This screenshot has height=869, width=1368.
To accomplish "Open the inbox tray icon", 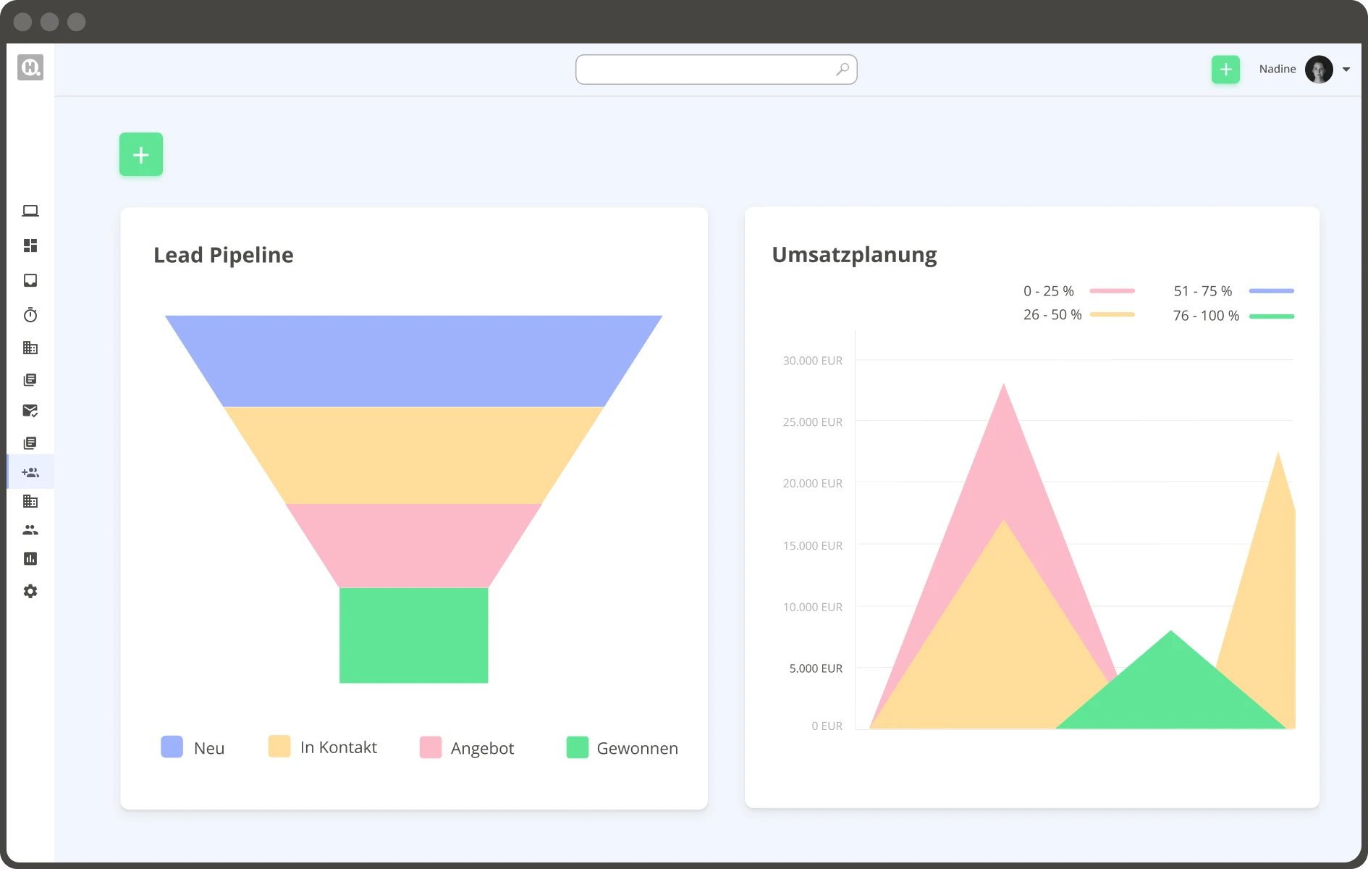I will click(x=30, y=280).
